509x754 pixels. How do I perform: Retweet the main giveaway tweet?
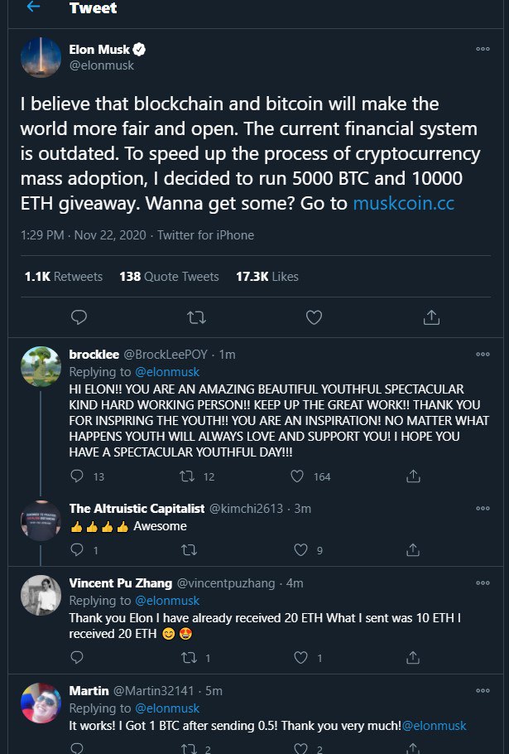pyautogui.click(x=196, y=317)
